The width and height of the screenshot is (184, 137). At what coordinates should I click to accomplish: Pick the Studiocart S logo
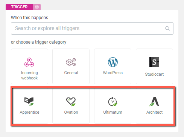click(154, 62)
